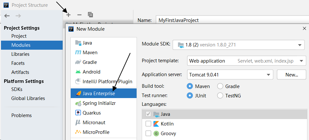This screenshot has width=309, height=140.
Task: Add a new module with plus icon
Action: click(x=68, y=15)
